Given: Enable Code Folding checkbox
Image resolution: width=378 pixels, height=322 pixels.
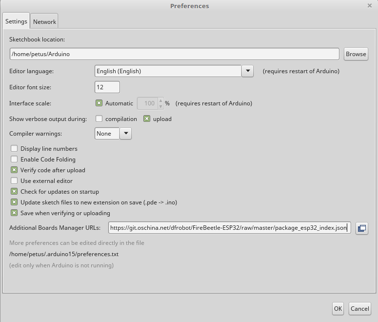Looking at the screenshot, I should coord(14,159).
